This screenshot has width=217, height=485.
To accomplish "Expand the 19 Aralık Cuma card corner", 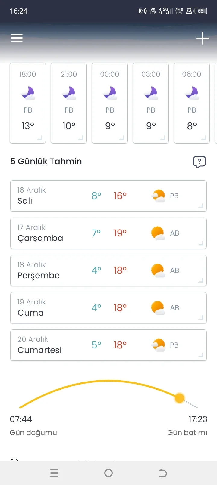I will 201,318.
